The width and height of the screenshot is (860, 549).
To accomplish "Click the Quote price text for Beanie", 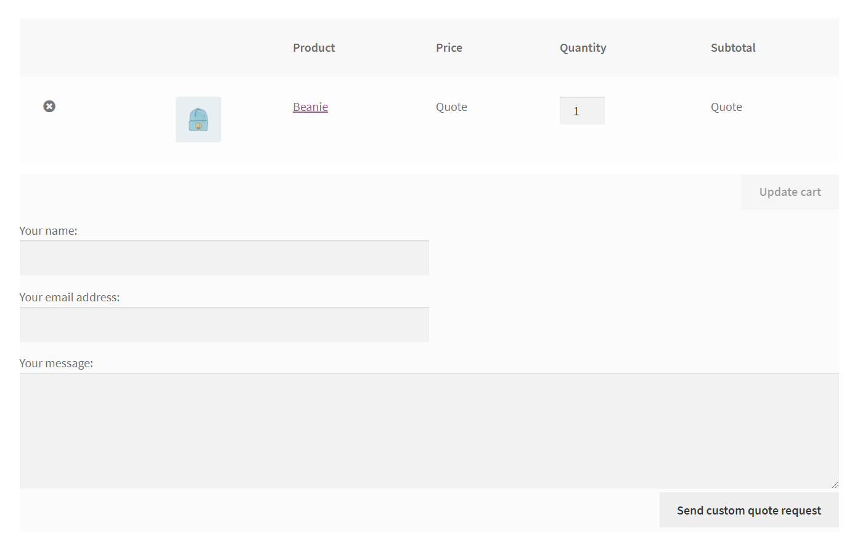I will click(x=451, y=107).
